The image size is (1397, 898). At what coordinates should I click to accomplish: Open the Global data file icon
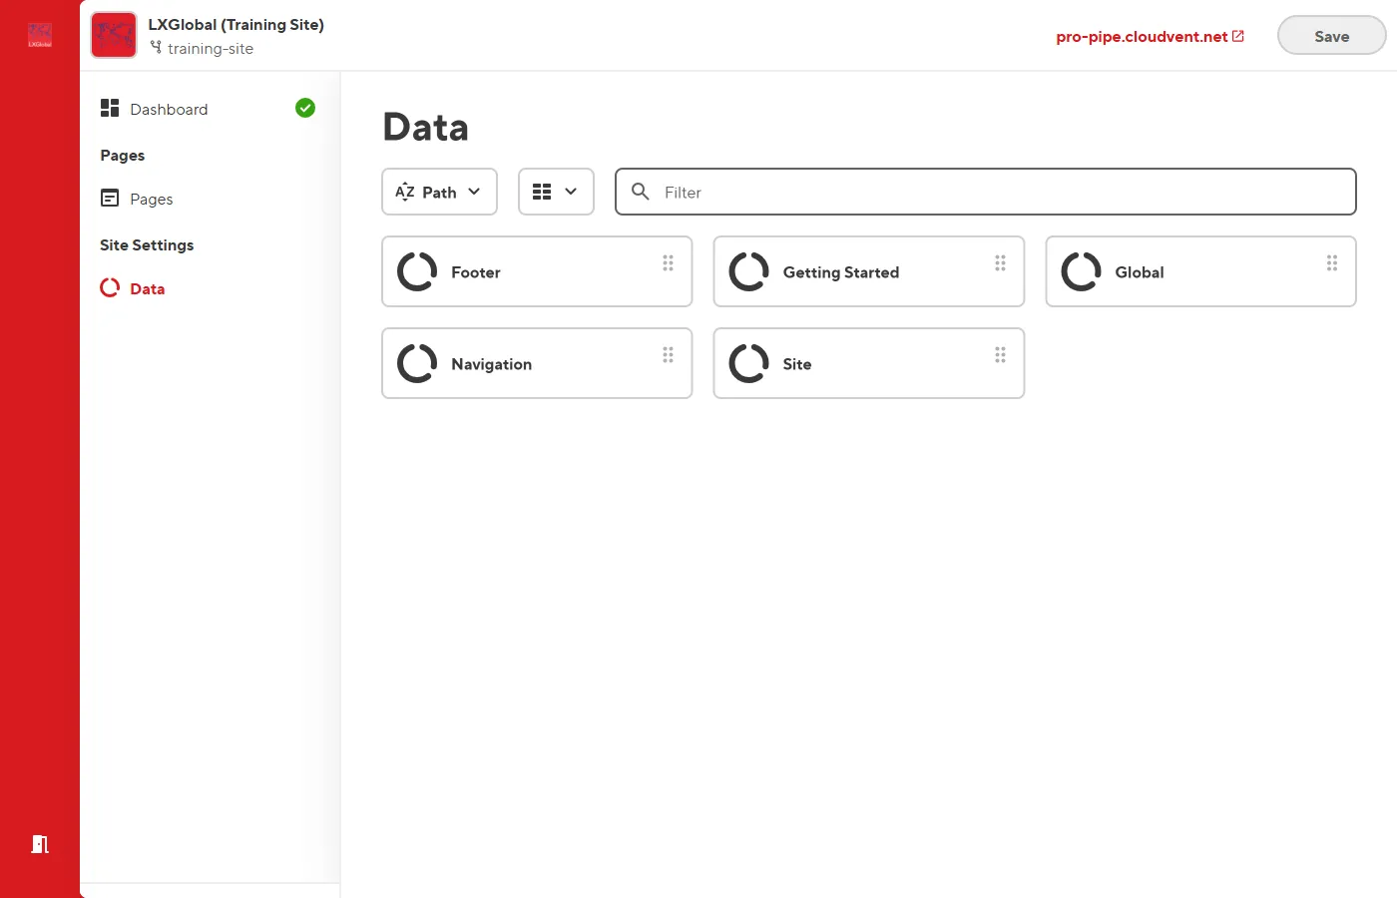point(1080,270)
